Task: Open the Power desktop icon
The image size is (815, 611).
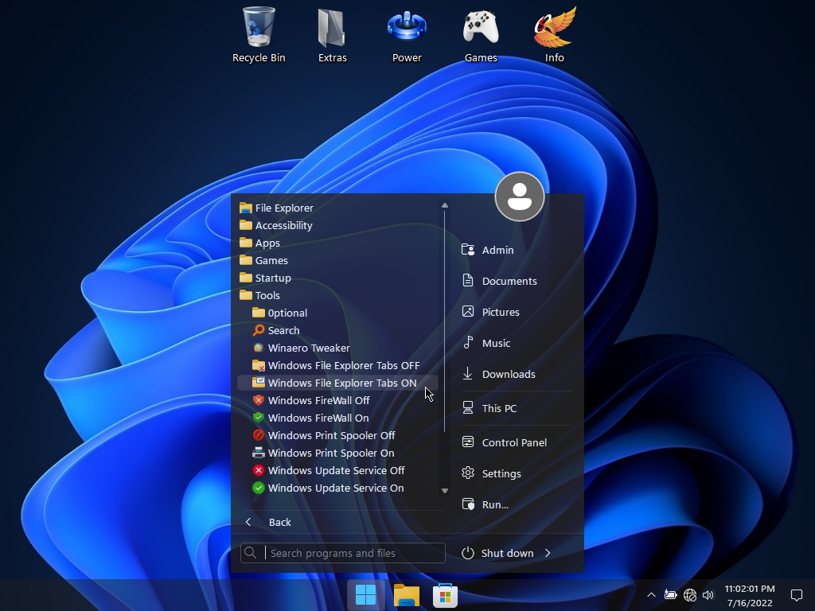Action: pos(407,35)
